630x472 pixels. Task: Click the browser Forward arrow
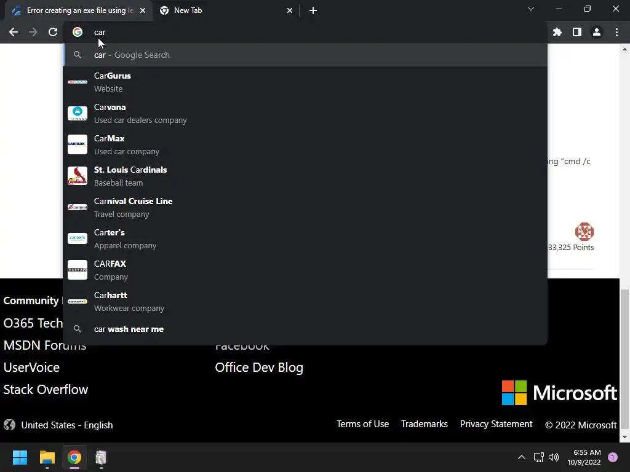[33, 32]
